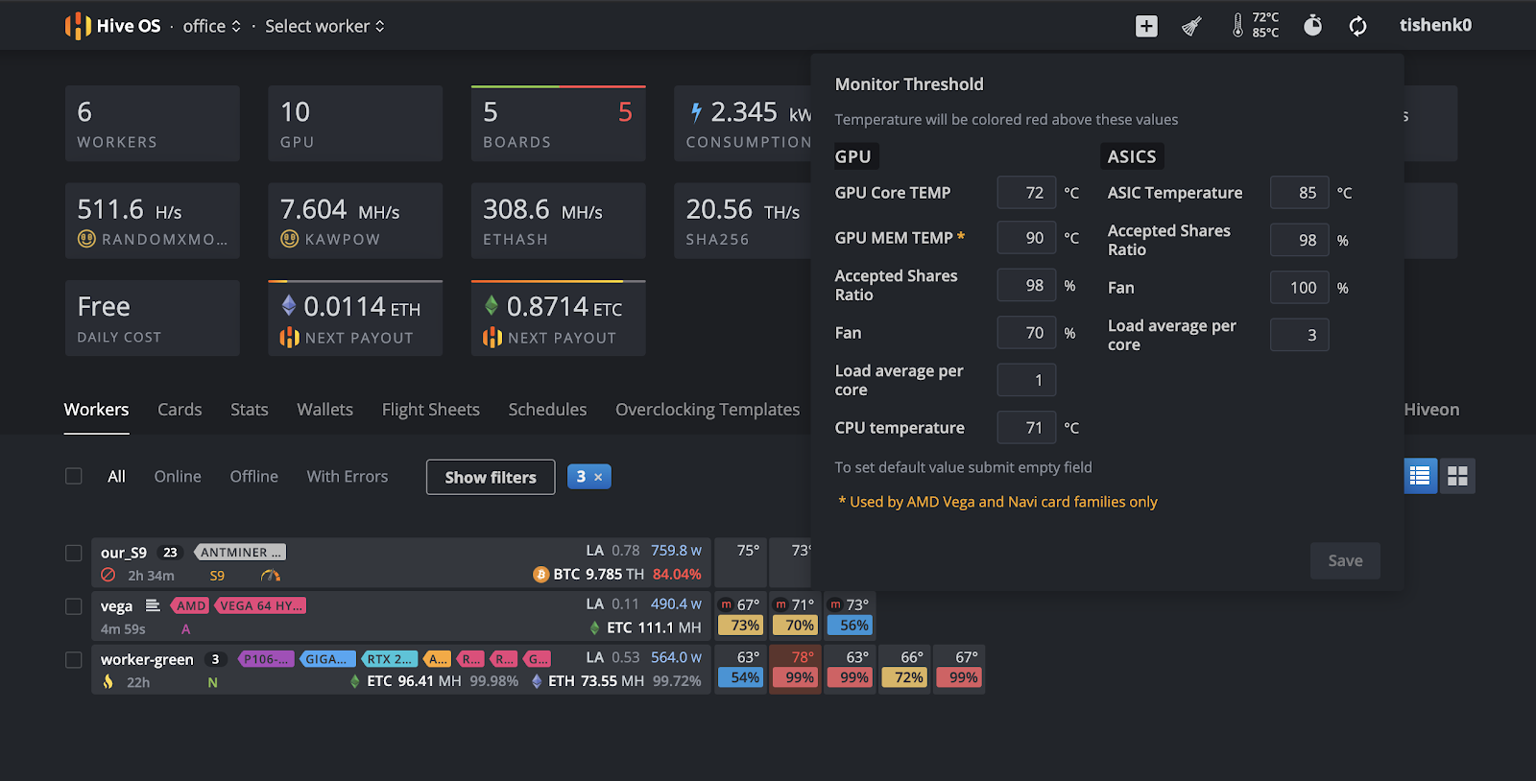
Task: Check the vega worker checkbox
Action: pos(73,606)
